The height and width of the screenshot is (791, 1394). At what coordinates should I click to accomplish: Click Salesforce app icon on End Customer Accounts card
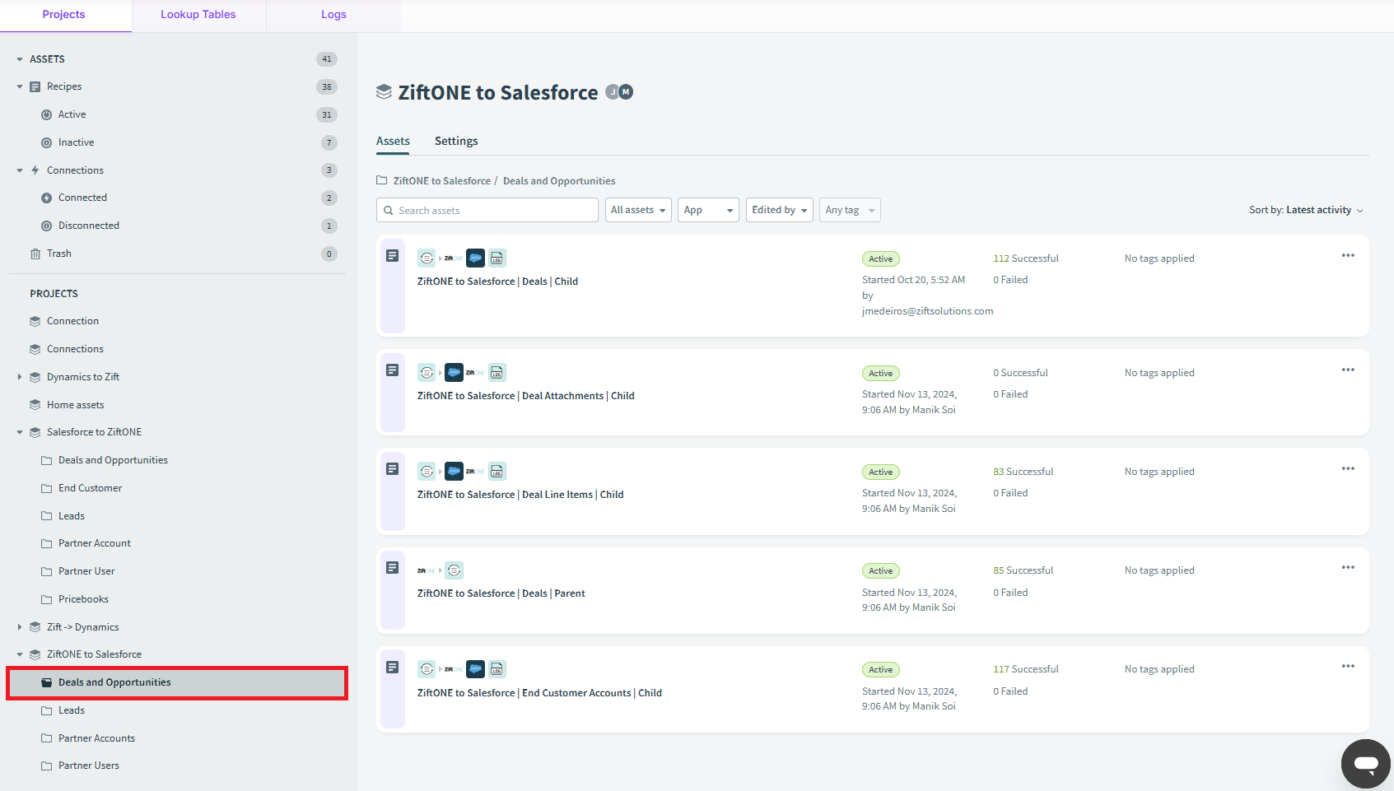[475, 669]
